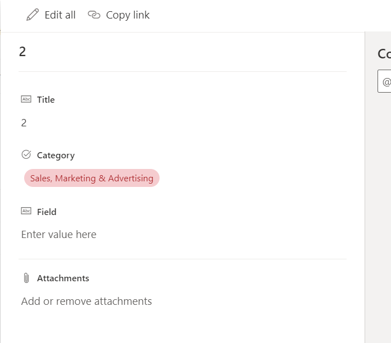391x343 pixels.
Task: Click the Abc icon beside Title
Action: tap(26, 99)
